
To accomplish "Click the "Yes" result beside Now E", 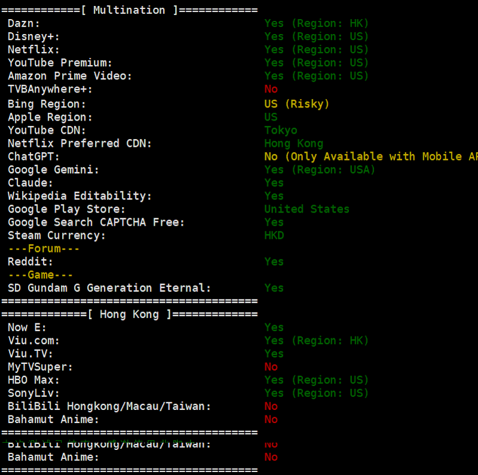I will pyautogui.click(x=274, y=328).
